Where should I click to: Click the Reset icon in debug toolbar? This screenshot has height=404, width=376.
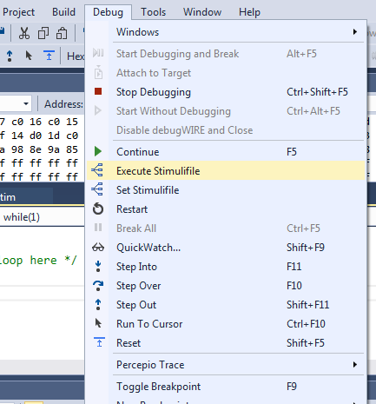[x=49, y=56]
